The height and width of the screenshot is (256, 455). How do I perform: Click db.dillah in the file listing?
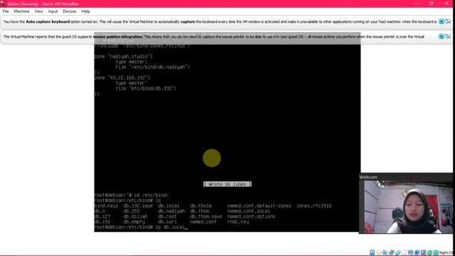pos(136,216)
